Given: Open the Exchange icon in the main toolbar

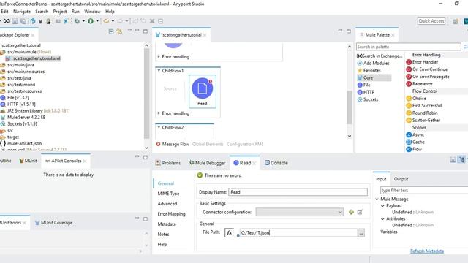Looking at the screenshot, I should [7, 21].
